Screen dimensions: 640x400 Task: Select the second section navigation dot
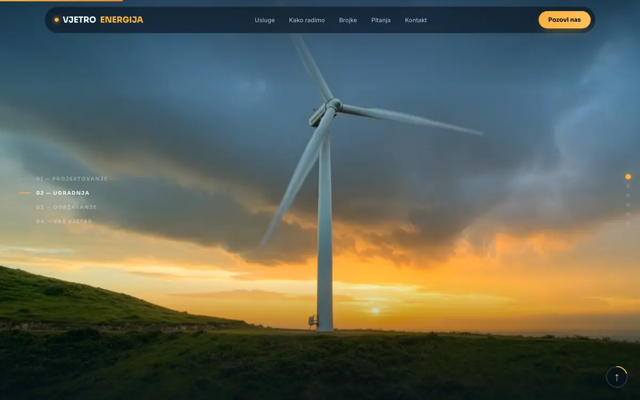click(628, 186)
